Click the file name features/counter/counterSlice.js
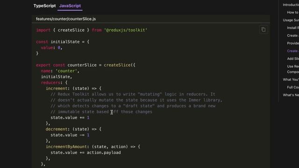The width and height of the screenshot is (299, 168). pyautogui.click(x=66, y=19)
